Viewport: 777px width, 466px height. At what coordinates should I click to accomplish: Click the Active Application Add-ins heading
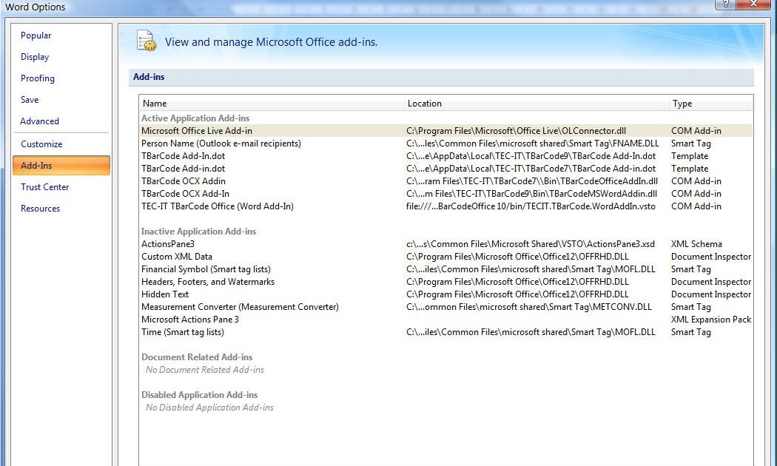[195, 118]
